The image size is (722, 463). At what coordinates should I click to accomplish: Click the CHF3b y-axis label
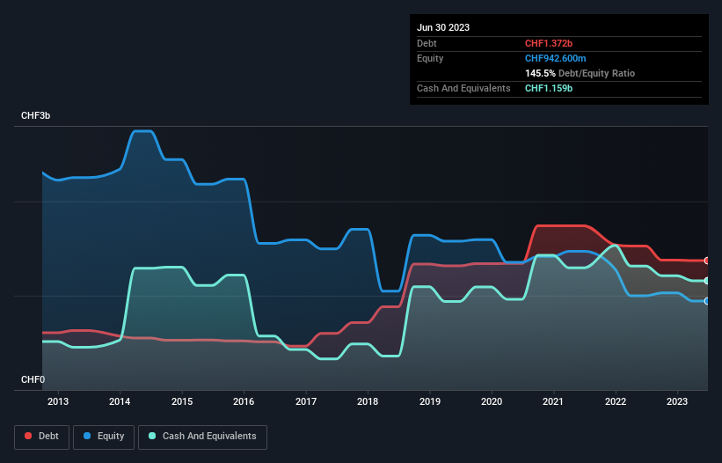35,115
